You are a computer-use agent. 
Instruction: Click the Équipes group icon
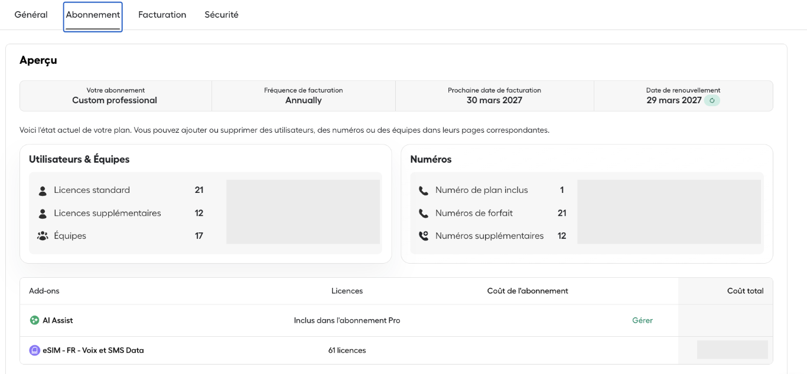coord(43,236)
